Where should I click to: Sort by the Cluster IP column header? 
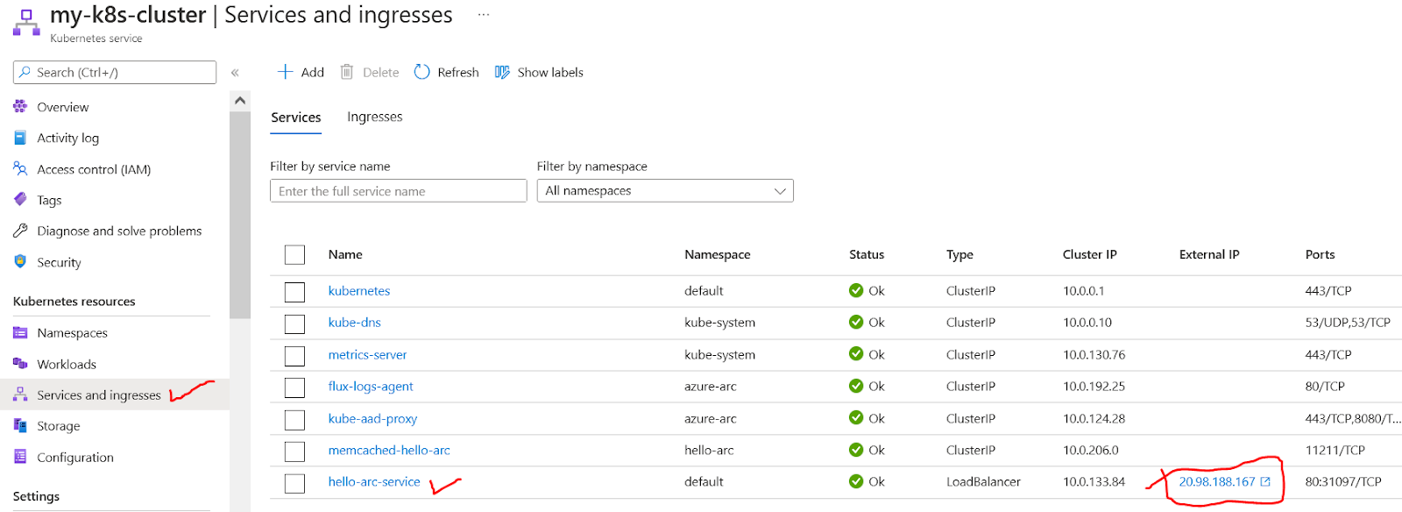[x=1090, y=254]
